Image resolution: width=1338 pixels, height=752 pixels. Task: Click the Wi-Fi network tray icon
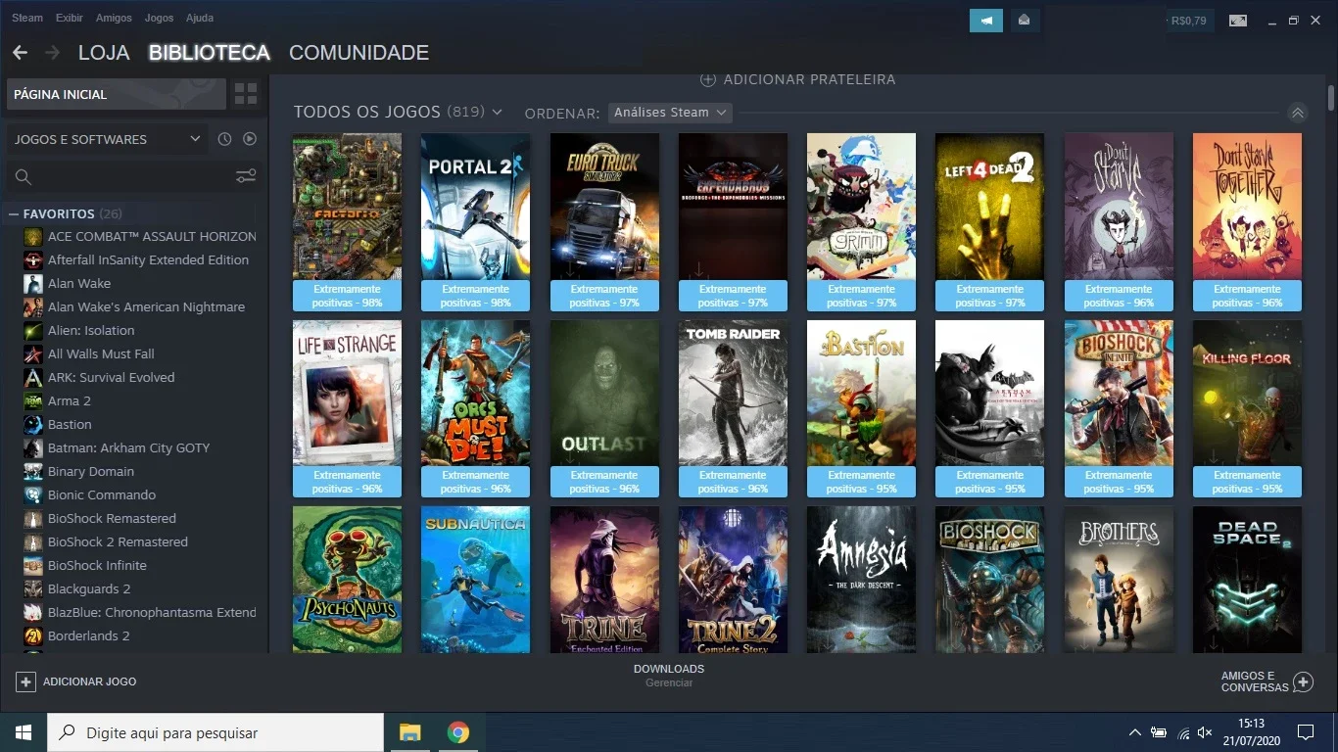coord(1182,732)
